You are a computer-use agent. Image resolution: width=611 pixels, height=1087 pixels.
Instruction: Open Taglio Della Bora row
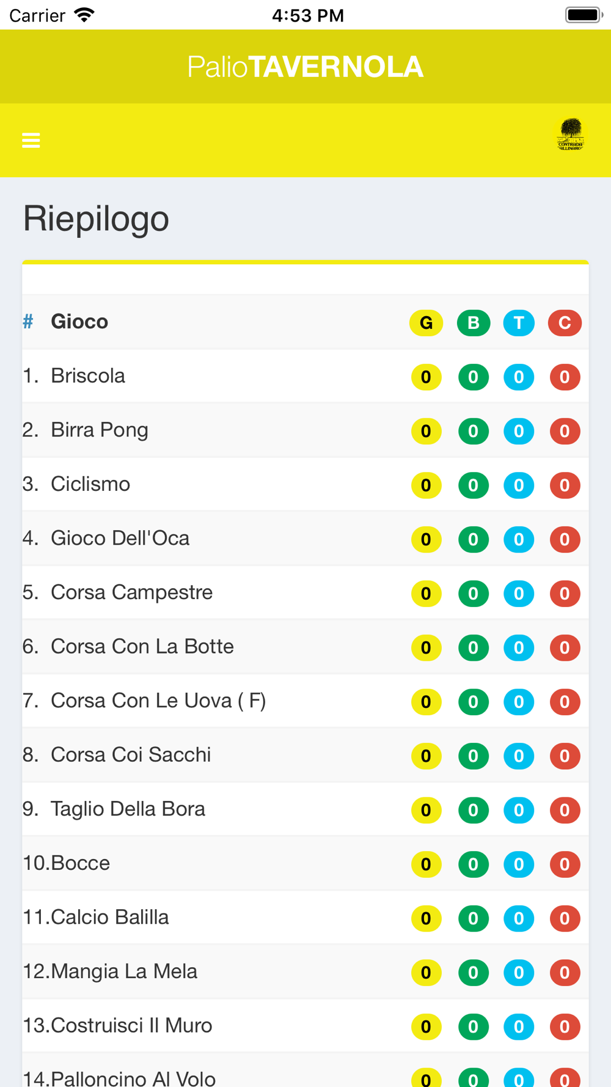click(x=305, y=809)
